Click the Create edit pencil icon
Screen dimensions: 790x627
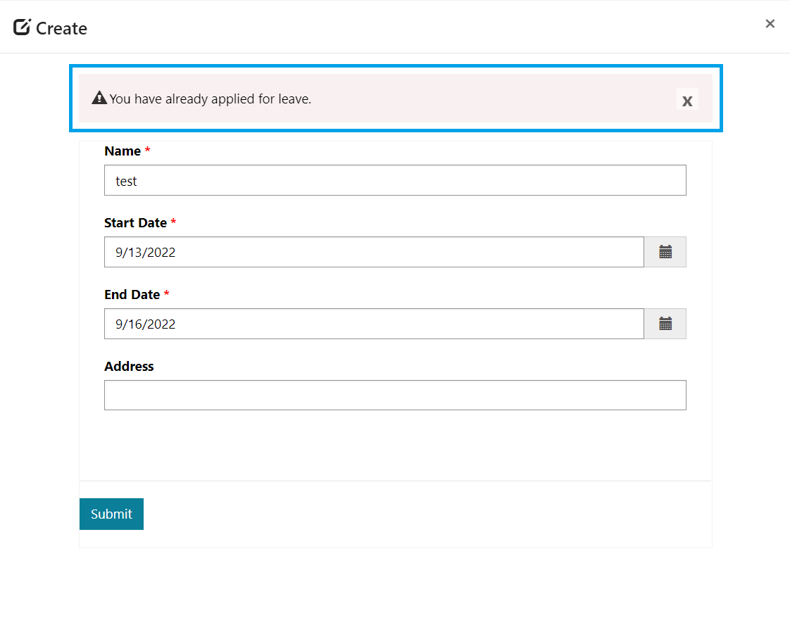(22, 27)
